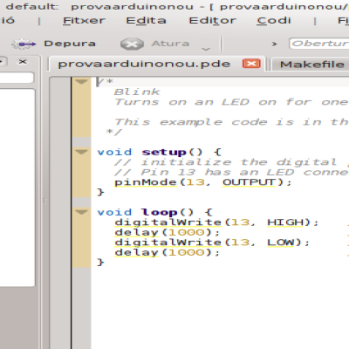
Task: Collapse the top comment block fold marker
Action: (81, 82)
